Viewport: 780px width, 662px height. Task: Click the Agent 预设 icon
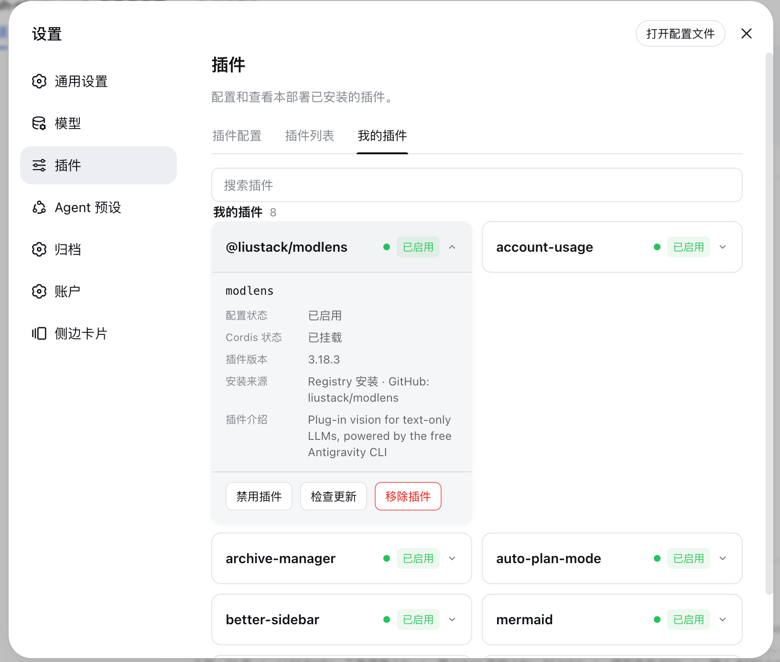(x=39, y=207)
